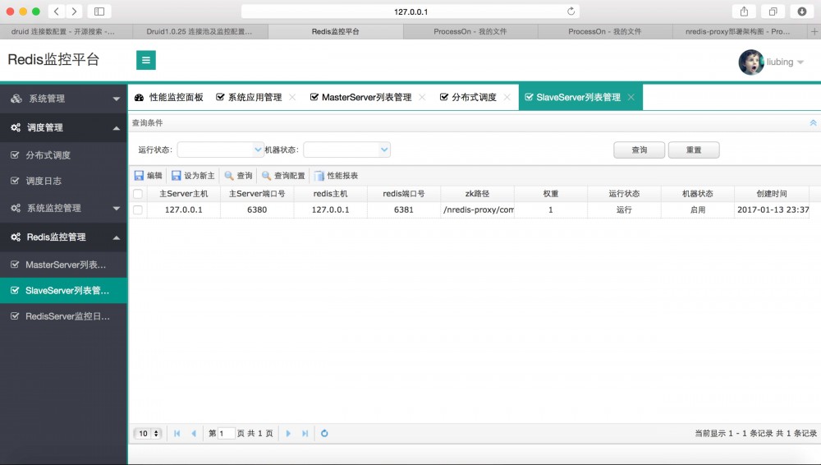Collapse the Redis监控管理 sidebar section
Image resolution: width=821 pixels, height=465 pixels.
63,237
